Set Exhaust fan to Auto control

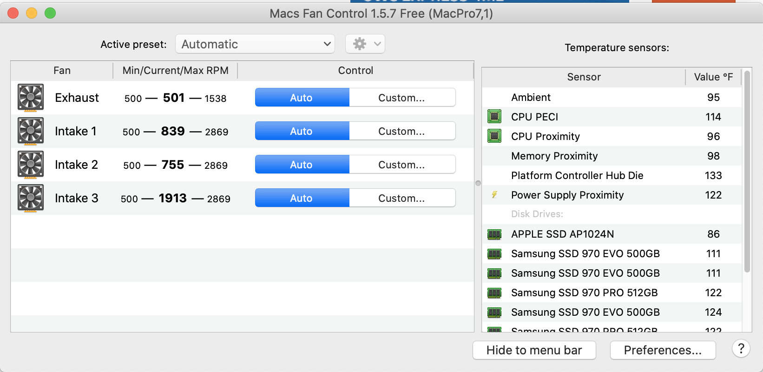302,98
